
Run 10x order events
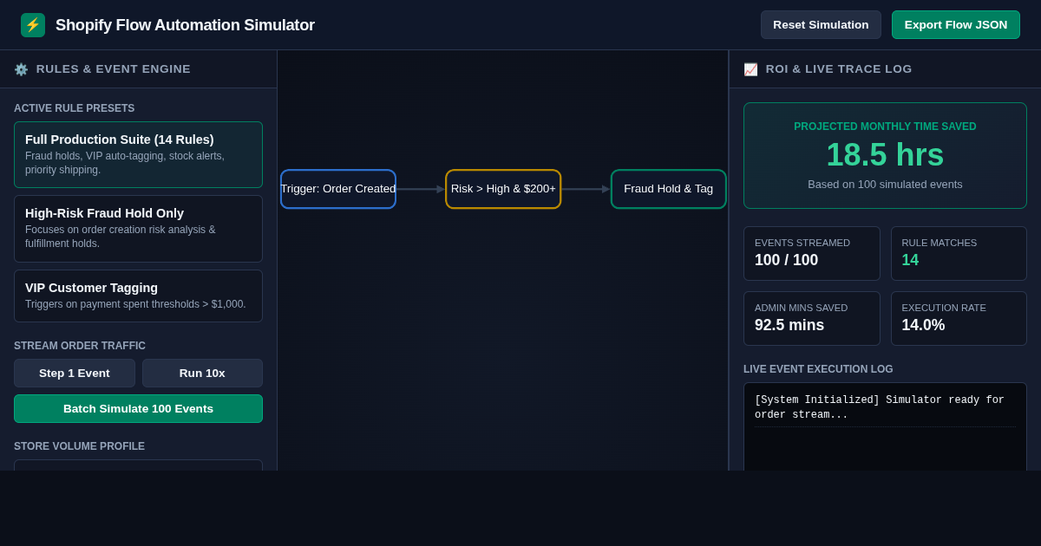[202, 374]
